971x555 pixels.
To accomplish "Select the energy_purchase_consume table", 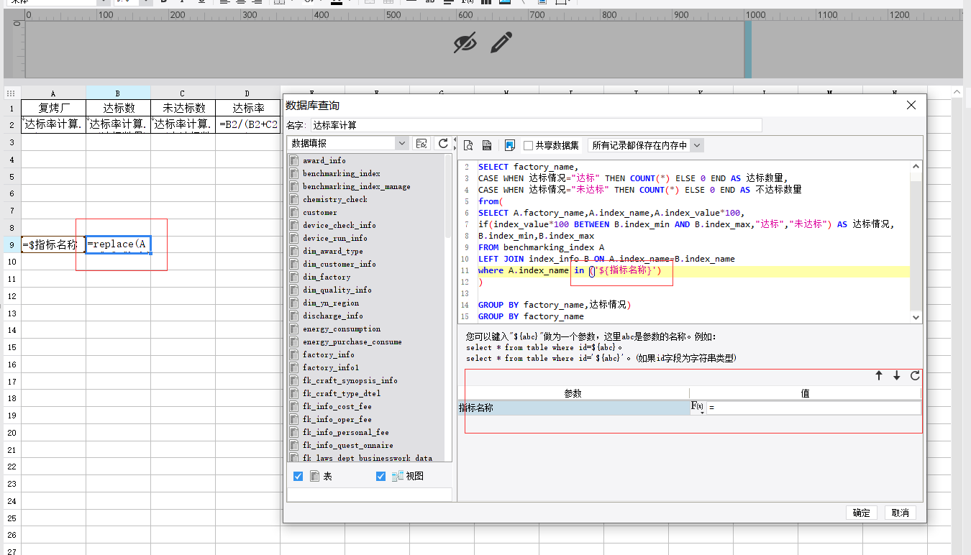I will (x=352, y=341).
